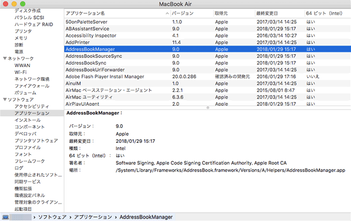Viewport: 351px width, 221px height.
Task: Open インストール in the sidebar
Action: [27, 120]
